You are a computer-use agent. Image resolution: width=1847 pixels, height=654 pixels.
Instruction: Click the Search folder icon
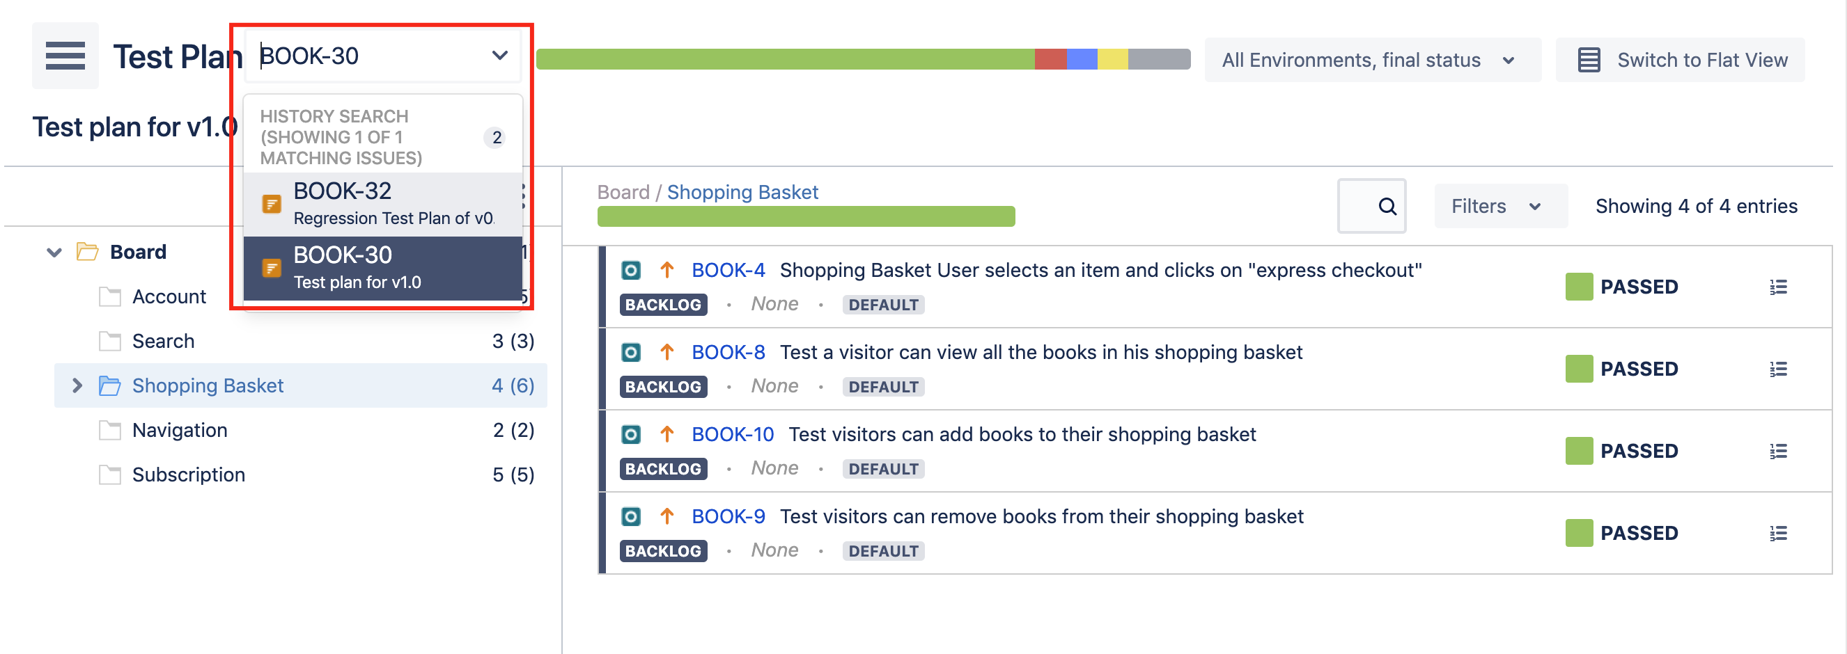[110, 341]
